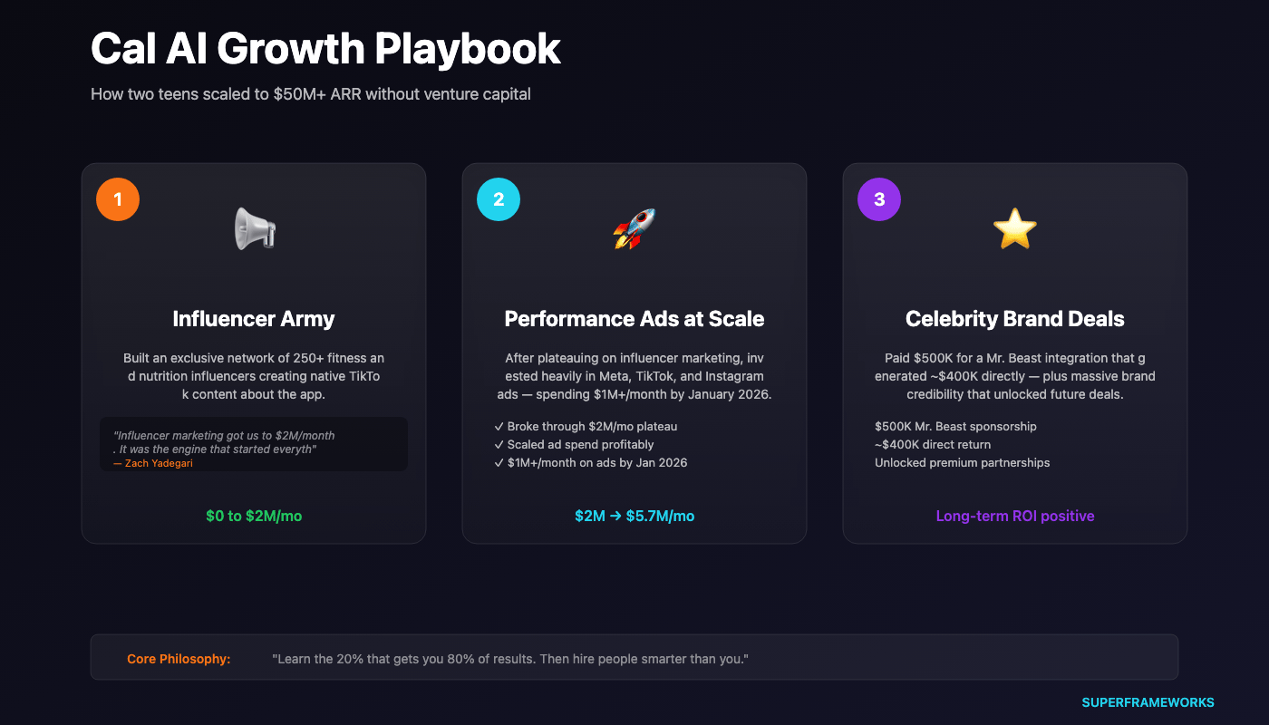Click 'Long-term ROI positive' purple text

tap(1015, 516)
